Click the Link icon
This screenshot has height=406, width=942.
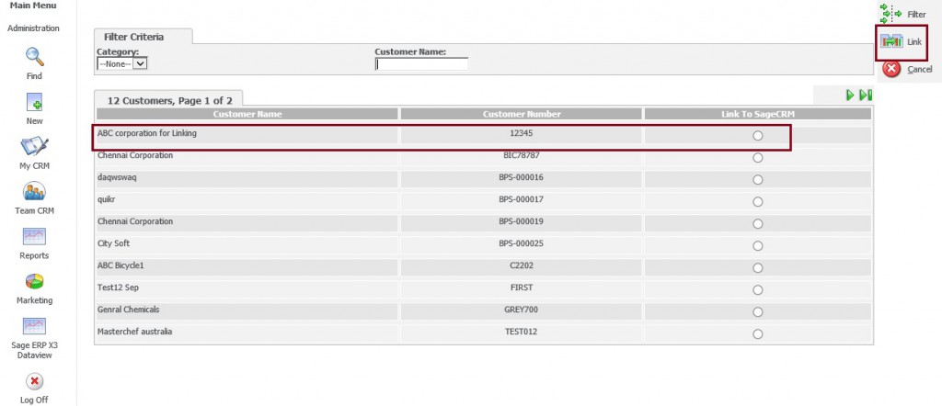pos(891,41)
